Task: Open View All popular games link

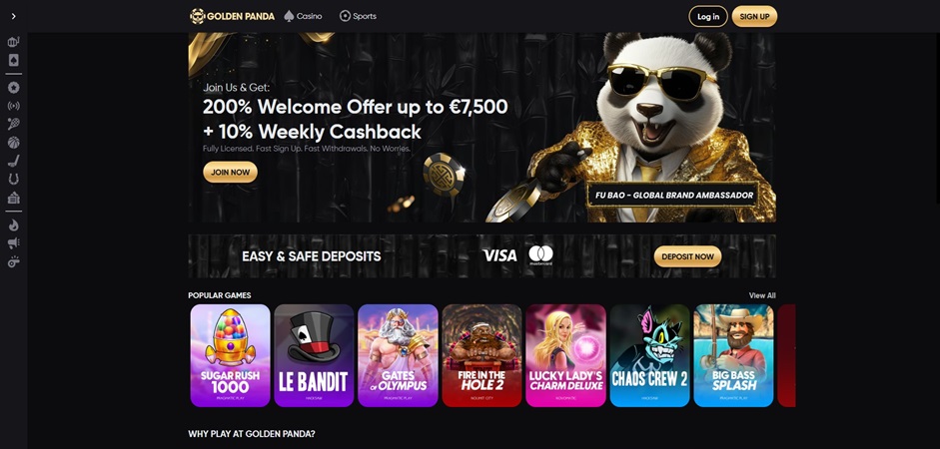Action: click(762, 295)
